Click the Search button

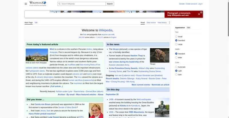tap(110, 4)
